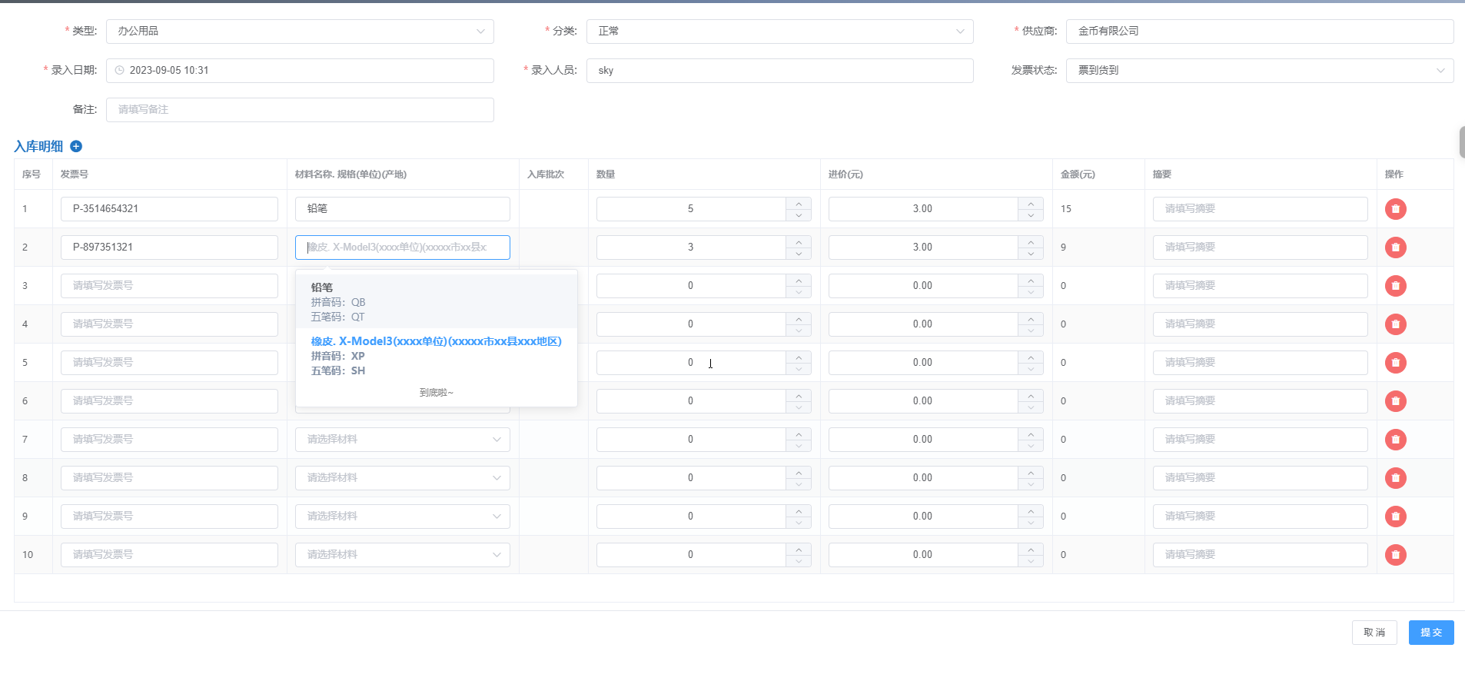The height and width of the screenshot is (681, 1465).
Task: Open the material selector in row 7
Action: tap(402, 440)
